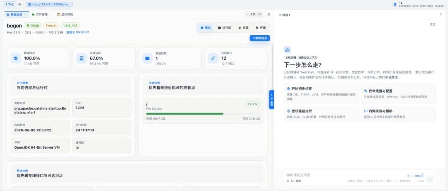Viewport: 448px width, 191px height.
Task: Click the 可用 72.6 GB label
Action: (251, 118)
